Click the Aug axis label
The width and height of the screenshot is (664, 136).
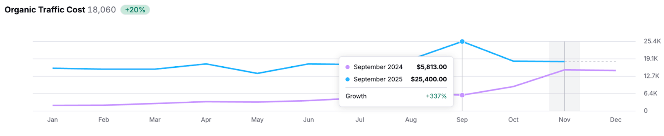coord(411,120)
